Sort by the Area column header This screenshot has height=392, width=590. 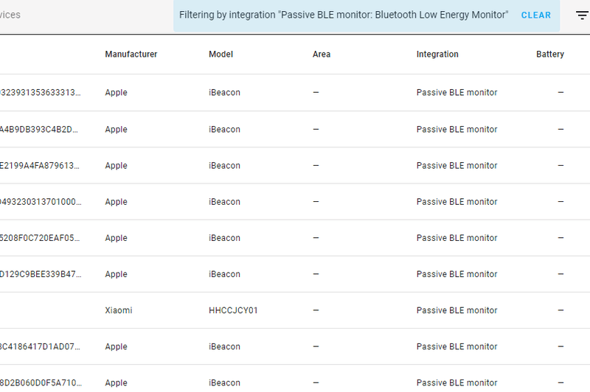coord(322,55)
